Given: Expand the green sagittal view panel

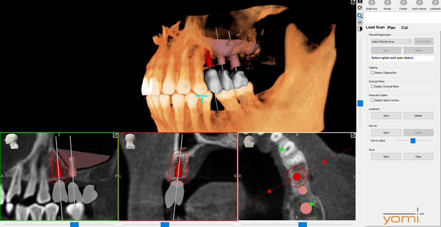Looking at the screenshot, I should point(115,135).
